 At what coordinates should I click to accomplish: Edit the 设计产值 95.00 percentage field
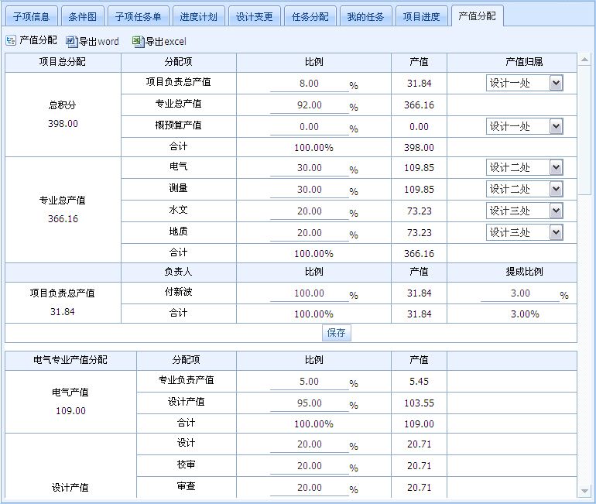[x=309, y=403]
